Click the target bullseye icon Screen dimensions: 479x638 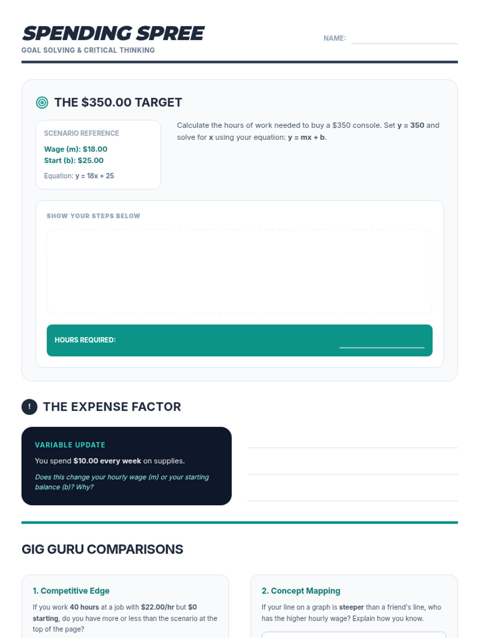[42, 102]
